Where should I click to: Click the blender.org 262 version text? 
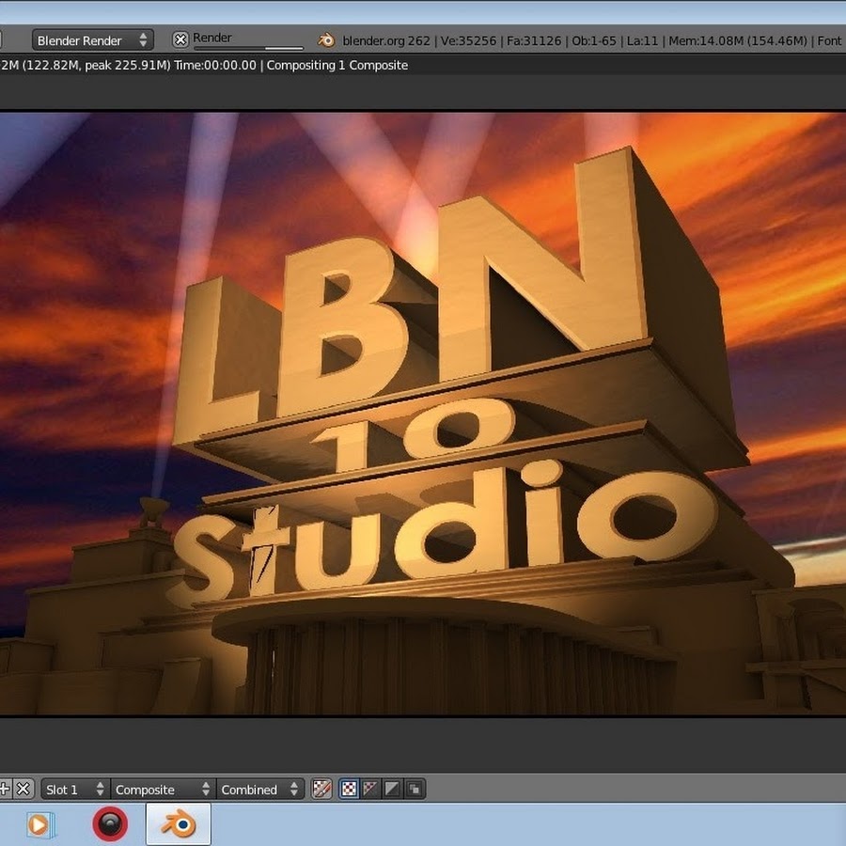386,40
